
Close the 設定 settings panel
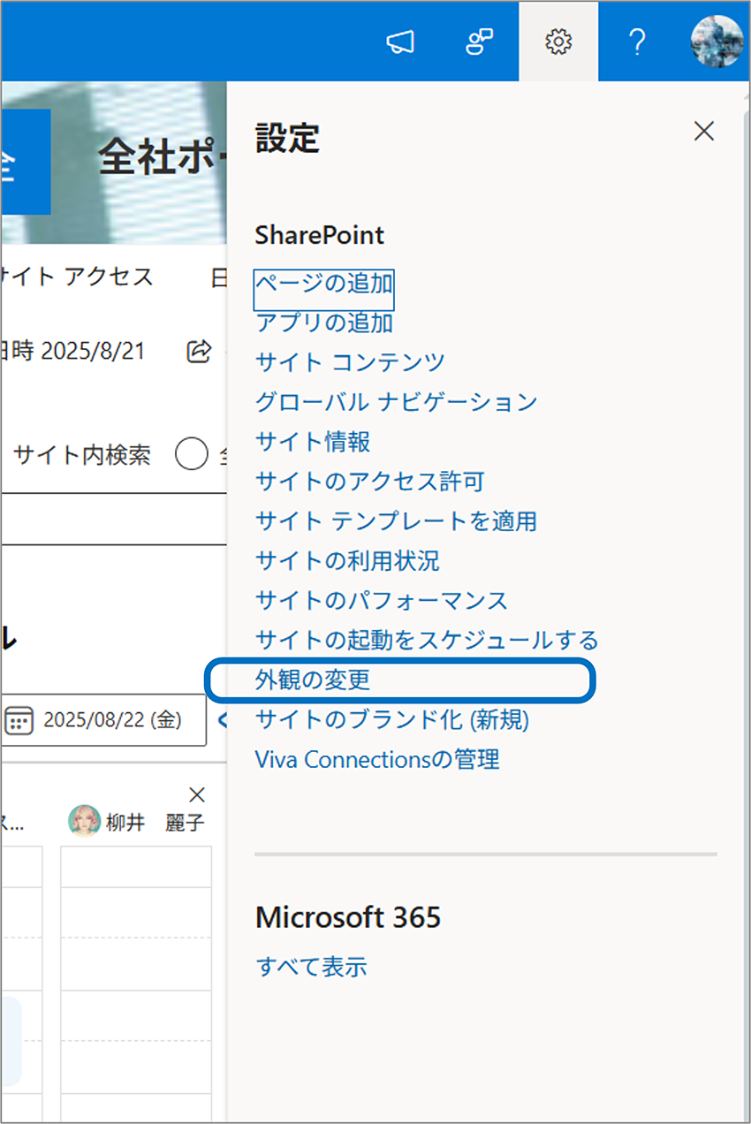point(703,132)
